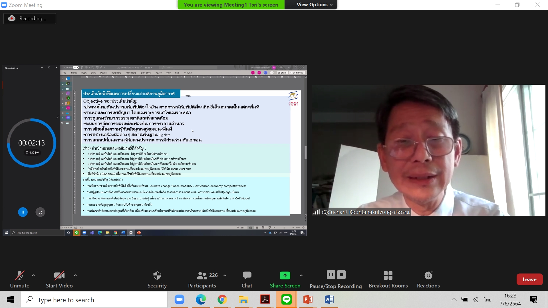Adjust the zoom slider in PowerPoint status bar
548x308 pixels.
284,228
